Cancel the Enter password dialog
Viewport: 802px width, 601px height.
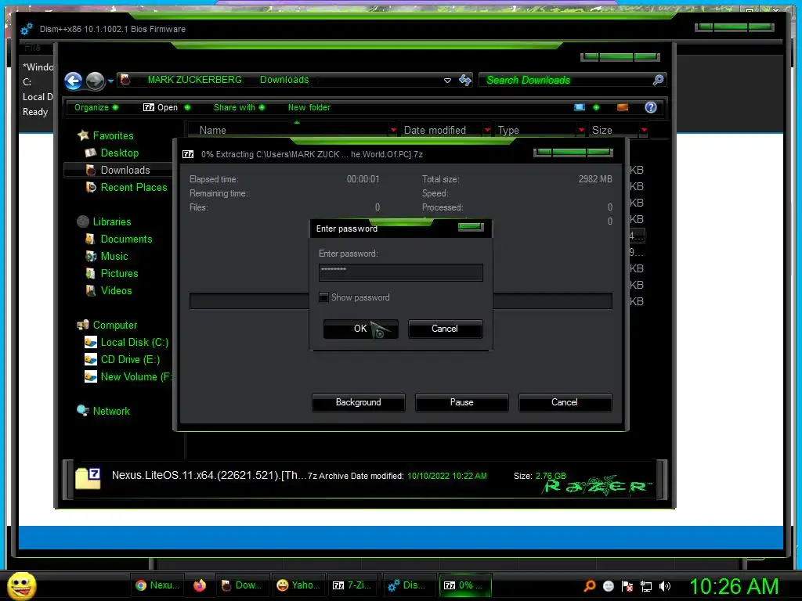coord(445,329)
